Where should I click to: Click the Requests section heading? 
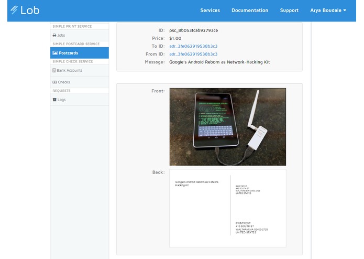point(61,91)
